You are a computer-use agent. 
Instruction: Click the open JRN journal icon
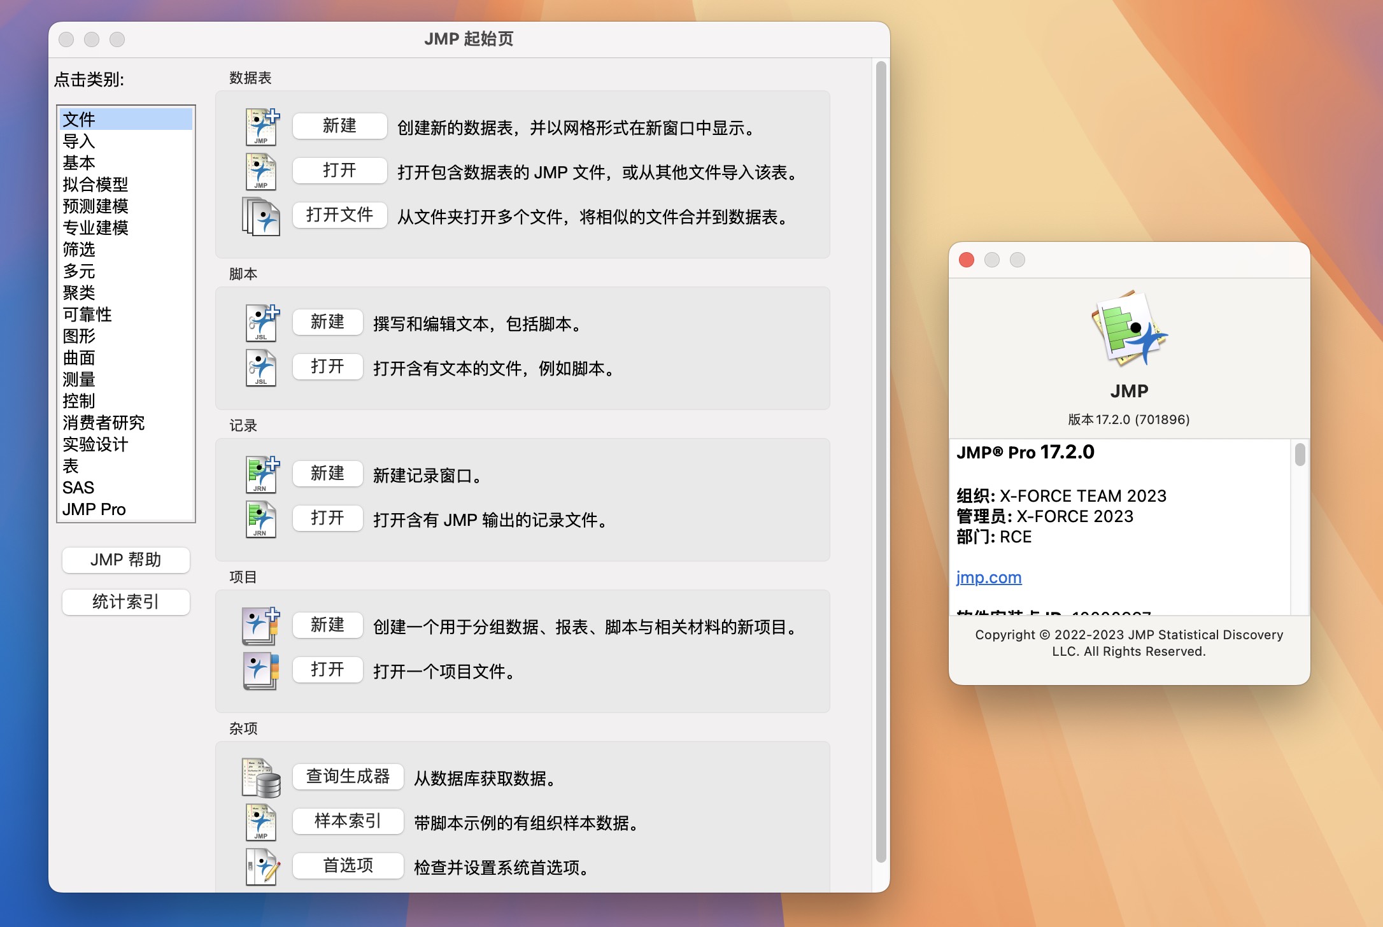coord(261,519)
